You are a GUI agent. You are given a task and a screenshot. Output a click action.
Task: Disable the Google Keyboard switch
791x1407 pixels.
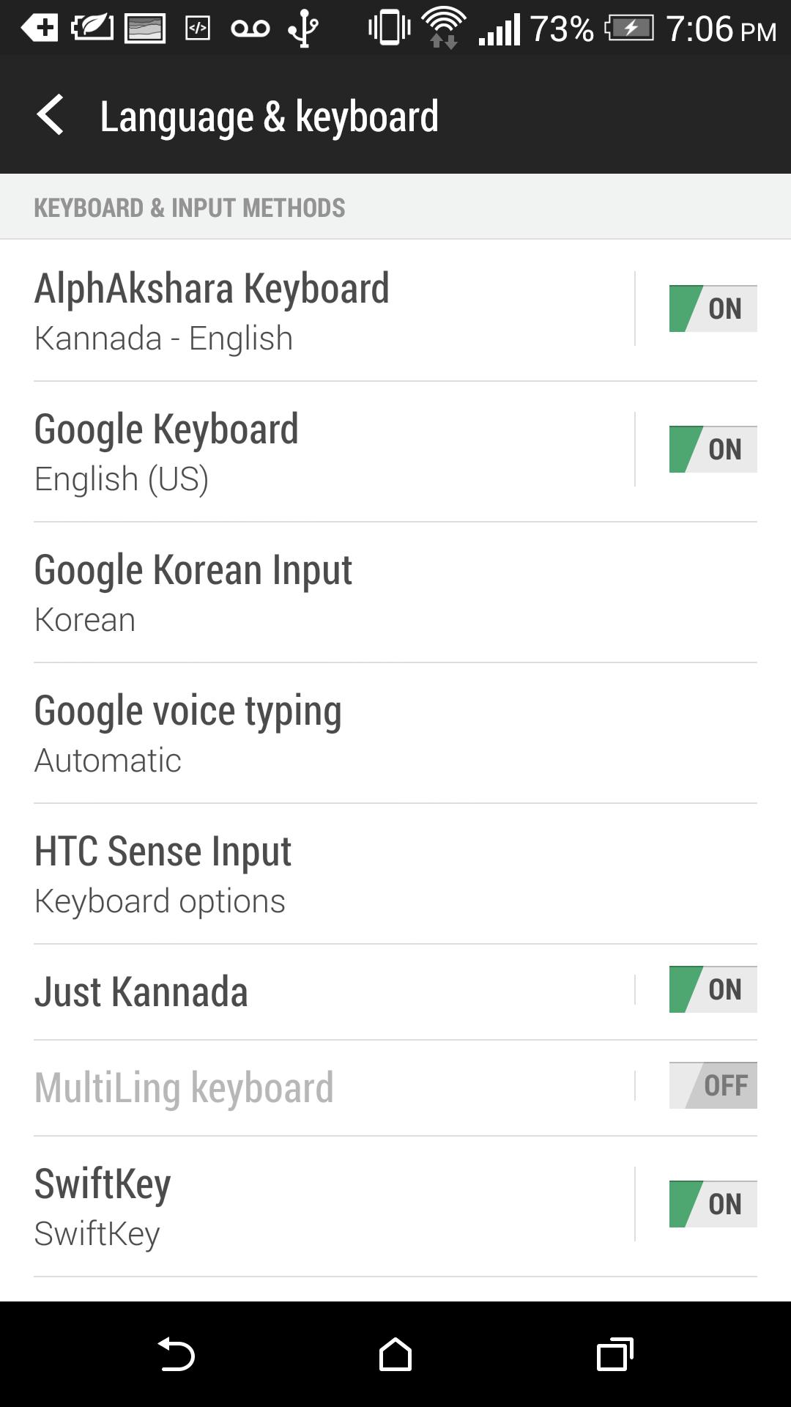(713, 449)
